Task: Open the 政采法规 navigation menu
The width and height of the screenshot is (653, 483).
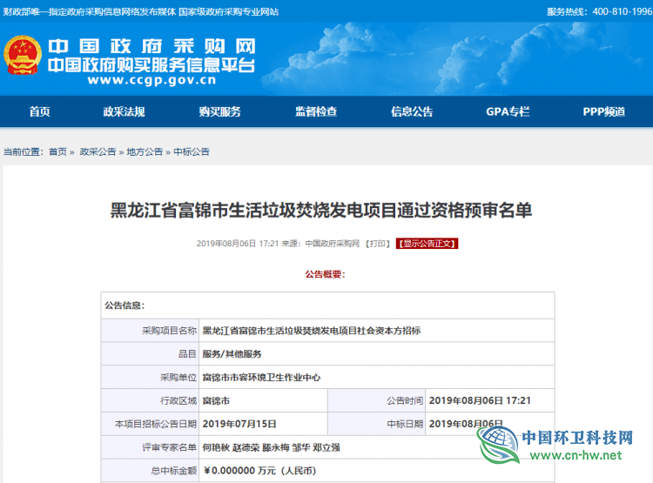Action: tap(124, 111)
